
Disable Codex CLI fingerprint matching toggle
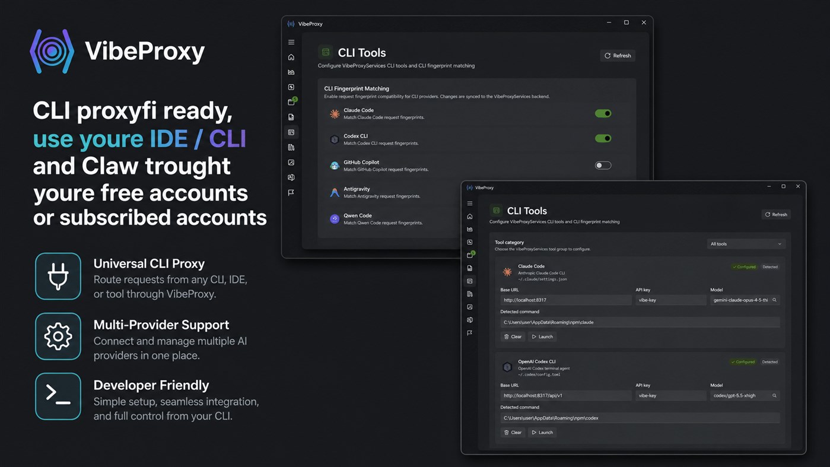(x=603, y=138)
